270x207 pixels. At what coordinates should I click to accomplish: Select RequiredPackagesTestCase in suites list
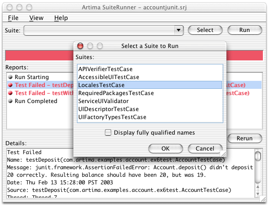(150, 93)
